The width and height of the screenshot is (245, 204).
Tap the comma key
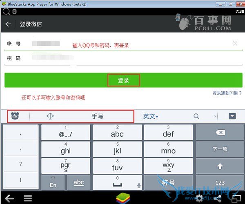[x=21, y=132]
